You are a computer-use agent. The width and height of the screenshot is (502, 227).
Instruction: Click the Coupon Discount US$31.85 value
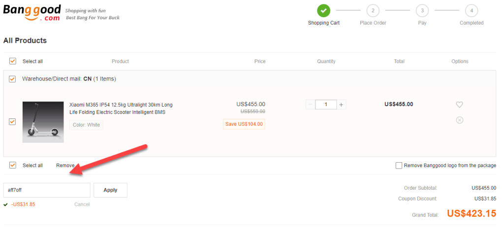click(x=485, y=199)
